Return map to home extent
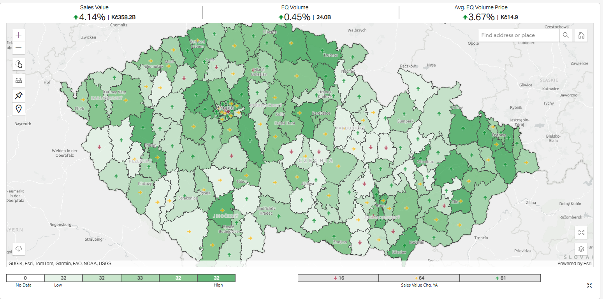The width and height of the screenshot is (603, 299). pyautogui.click(x=581, y=35)
